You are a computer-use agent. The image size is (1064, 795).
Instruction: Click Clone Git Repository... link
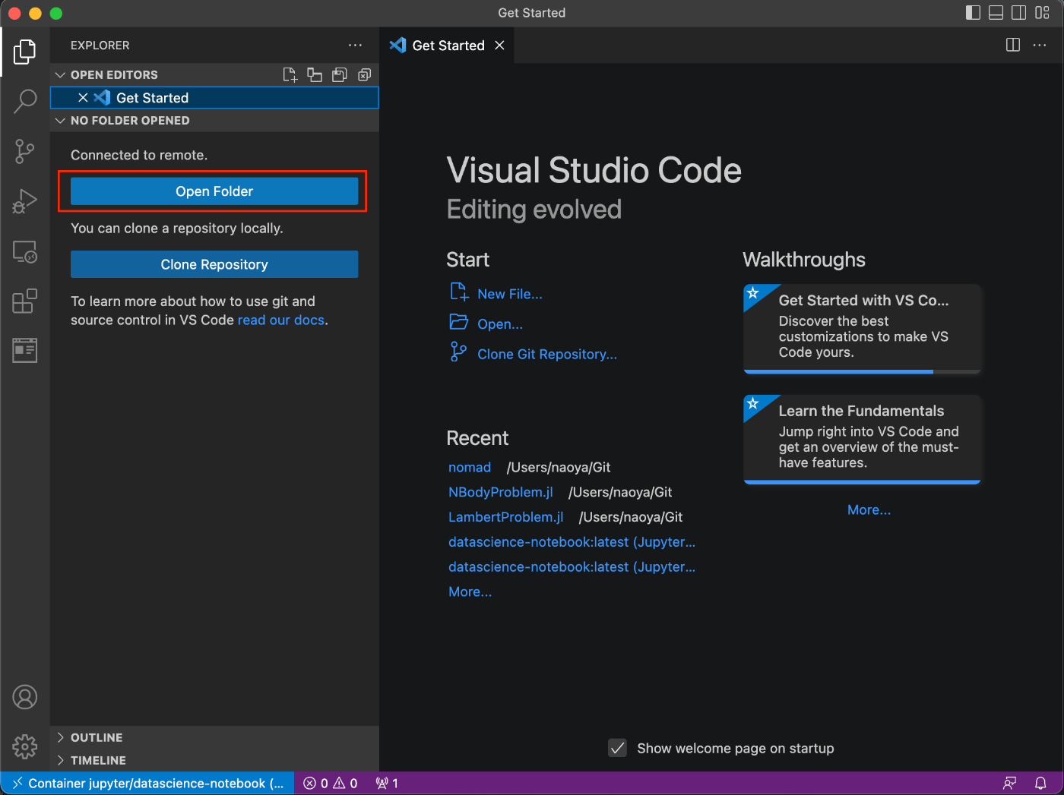point(547,354)
